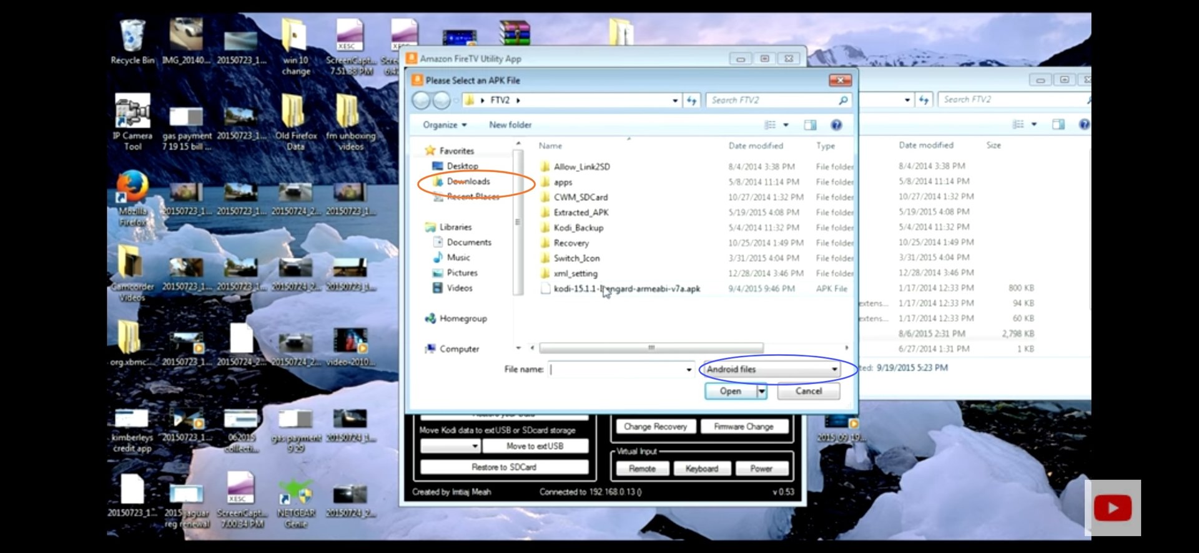
Task: Click the Virtual Input Remote button
Action: click(642, 469)
